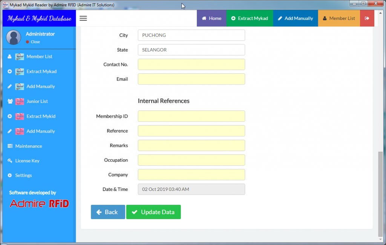386x245 pixels.
Task: Select the Occupation text box
Action: (191, 160)
